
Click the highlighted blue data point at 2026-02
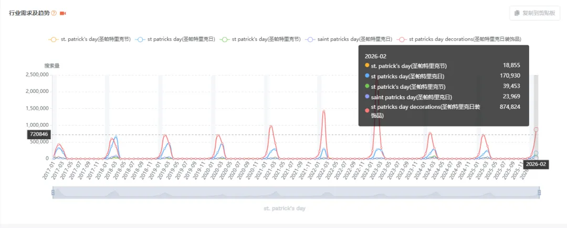pyautogui.click(x=536, y=153)
